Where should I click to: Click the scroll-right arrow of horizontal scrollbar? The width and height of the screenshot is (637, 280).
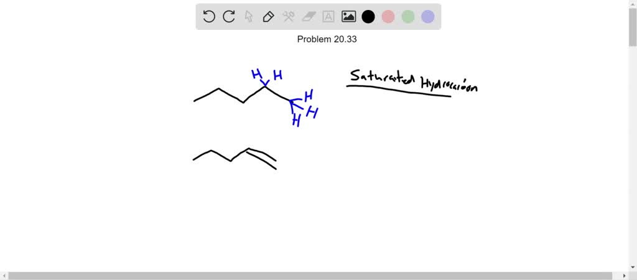click(x=626, y=276)
